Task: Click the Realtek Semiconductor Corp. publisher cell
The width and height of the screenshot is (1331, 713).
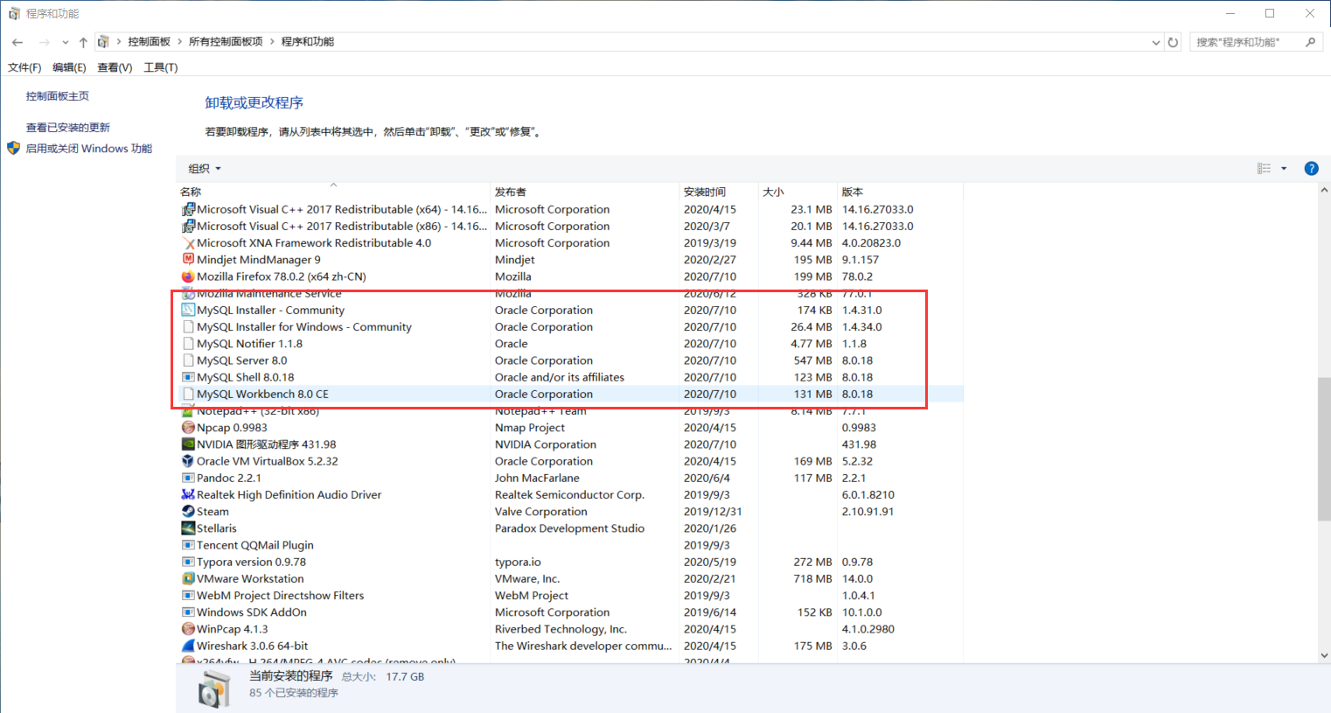Action: [x=569, y=495]
